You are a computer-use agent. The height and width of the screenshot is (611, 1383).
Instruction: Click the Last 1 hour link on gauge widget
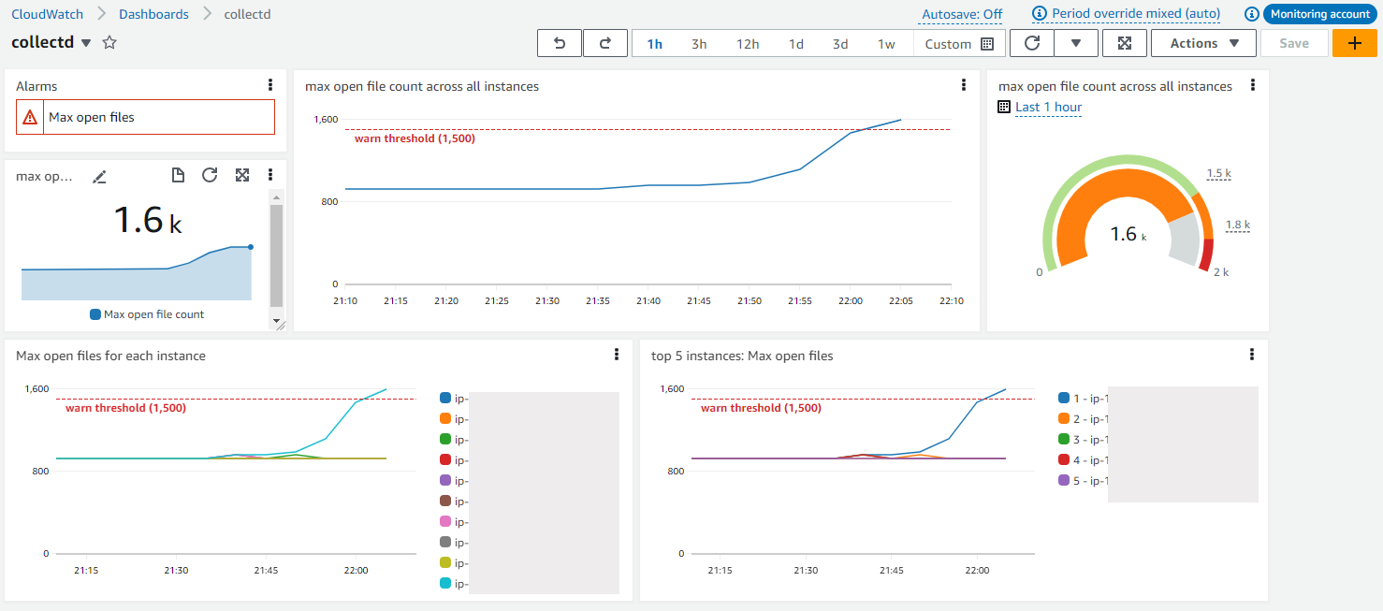click(1048, 107)
